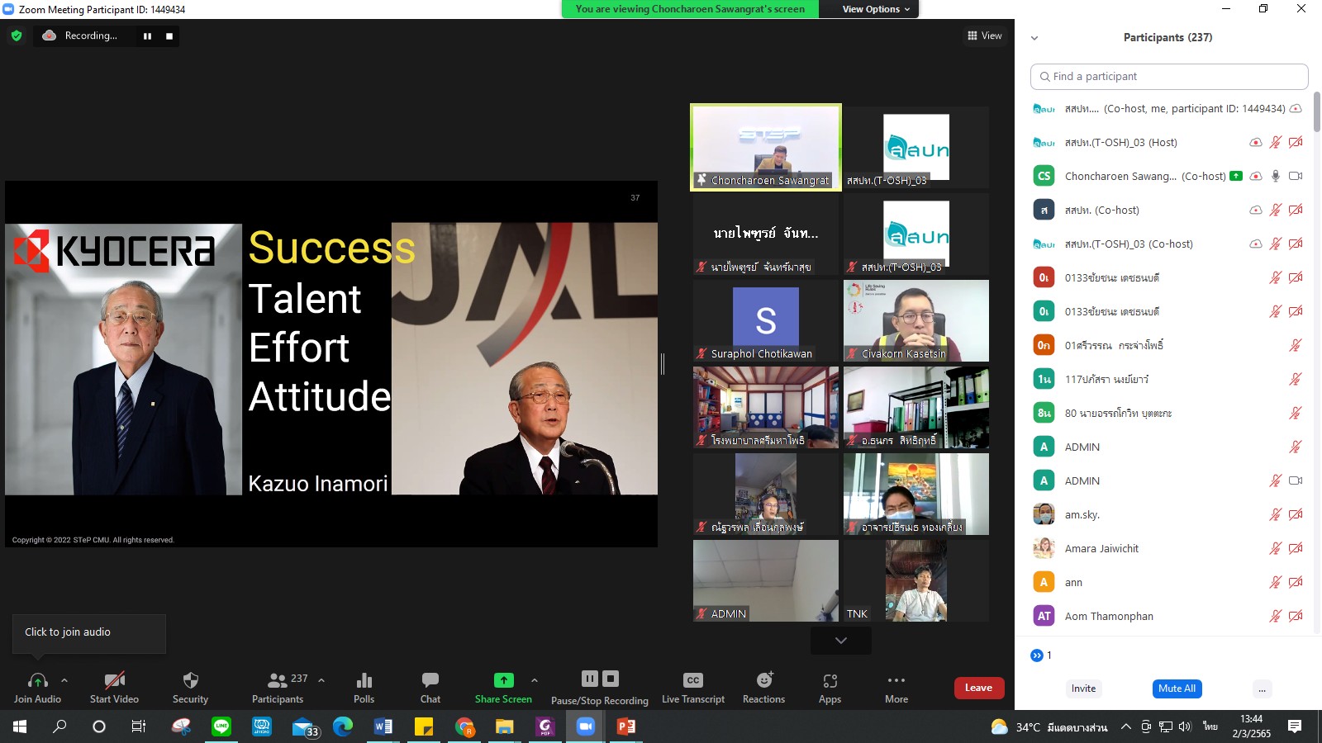Select the ADMIN video thumbnail
This screenshot has height=743, width=1322.
coord(766,580)
